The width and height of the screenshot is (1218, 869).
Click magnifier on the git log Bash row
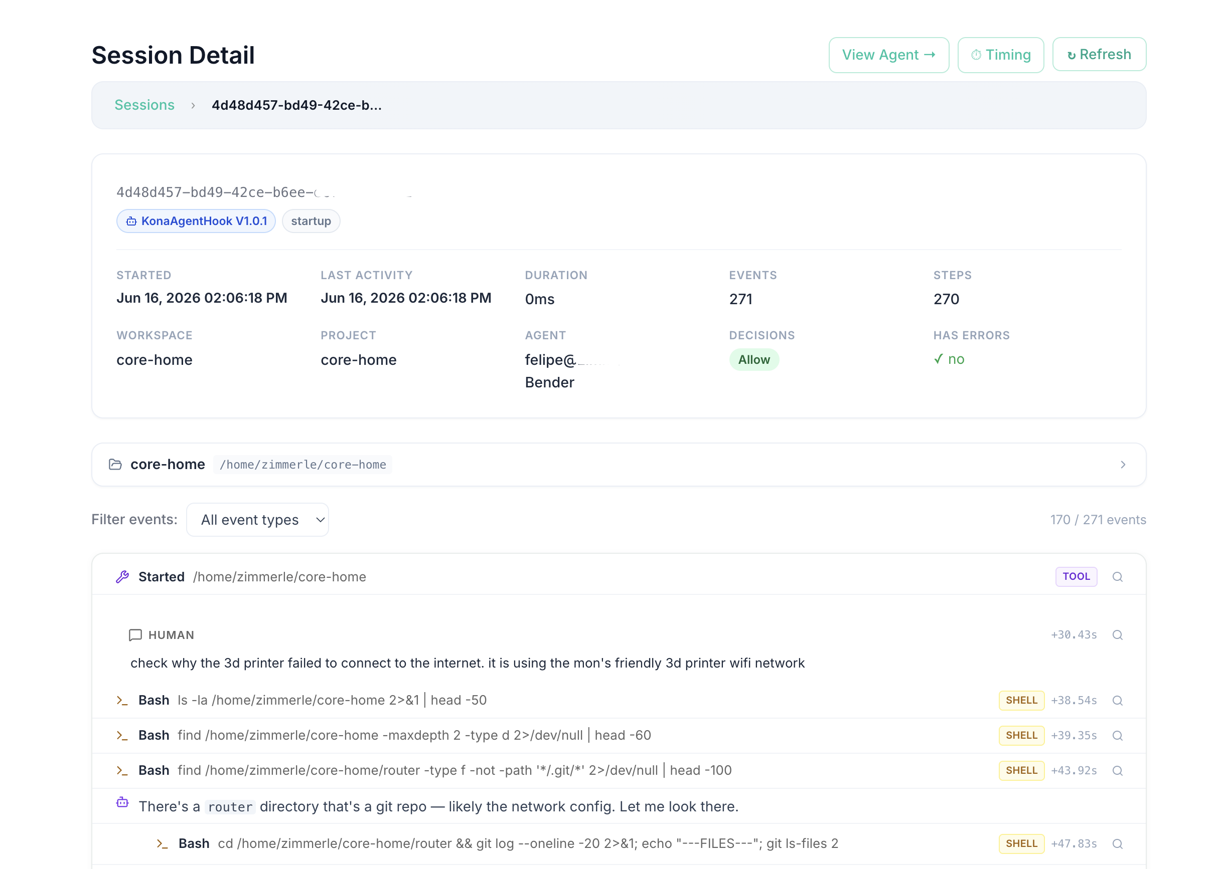click(x=1117, y=844)
